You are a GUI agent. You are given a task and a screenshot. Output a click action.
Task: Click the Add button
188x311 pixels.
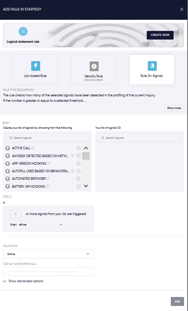(x=177, y=301)
